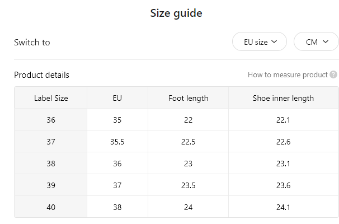Select label size 38 row cell

point(51,164)
